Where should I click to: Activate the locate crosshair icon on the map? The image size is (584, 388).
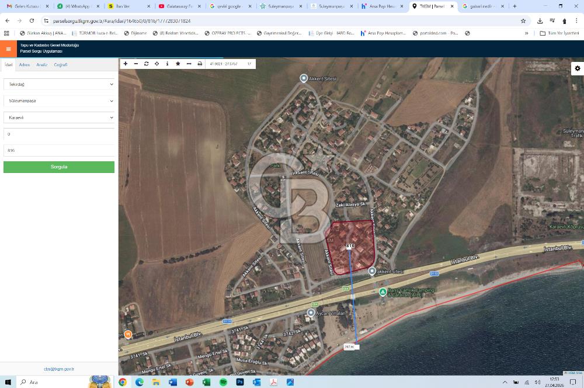coord(157,63)
